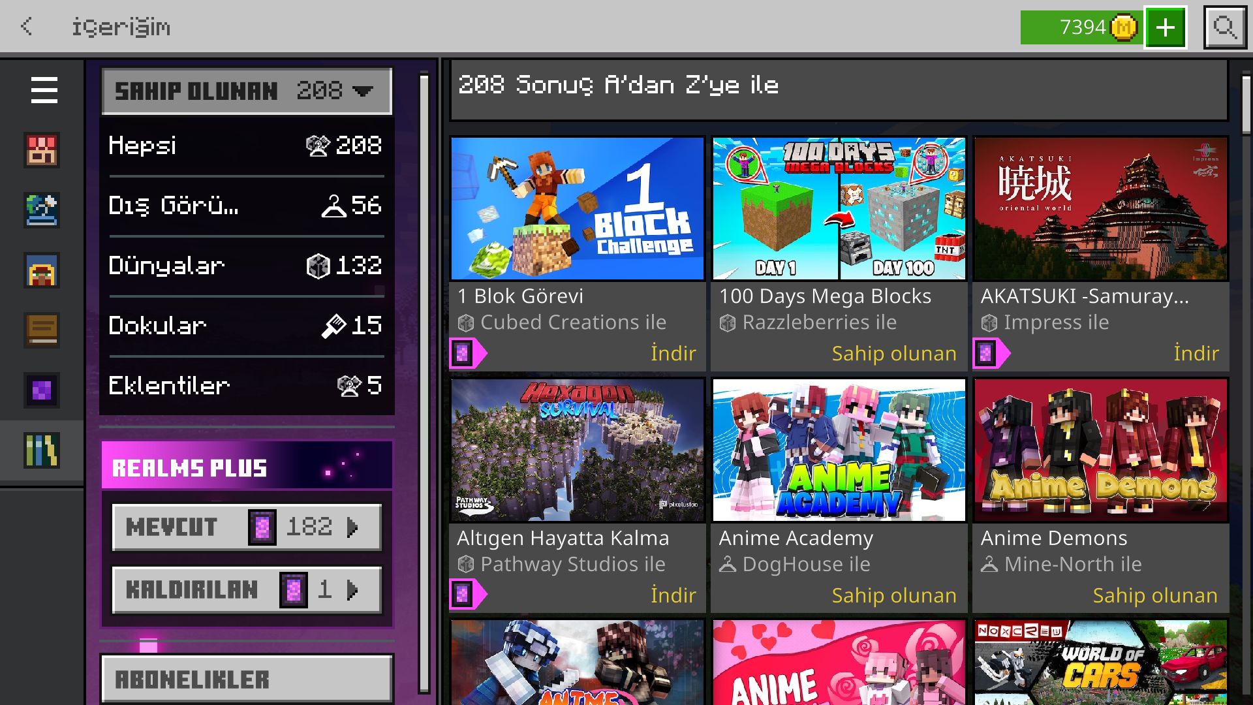Open the search magnifier icon
The height and width of the screenshot is (705, 1253).
click(x=1225, y=27)
